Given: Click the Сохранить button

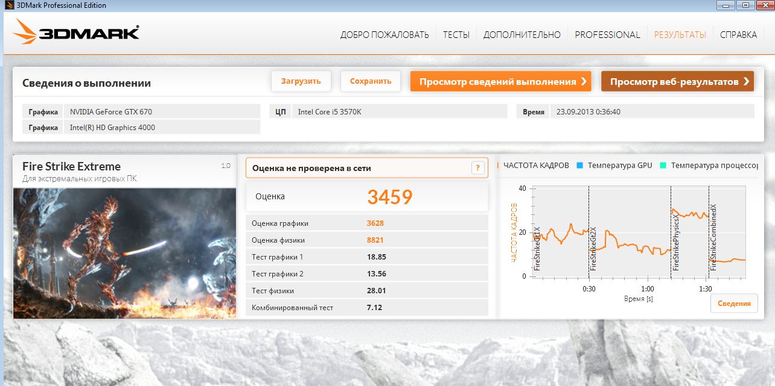Looking at the screenshot, I should click(x=371, y=81).
